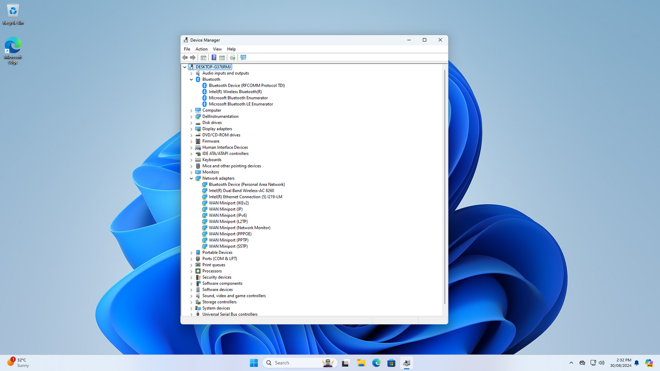Select Intel(R) Ethernet Connection (5) I219-LM
The width and height of the screenshot is (660, 371).
click(x=245, y=197)
